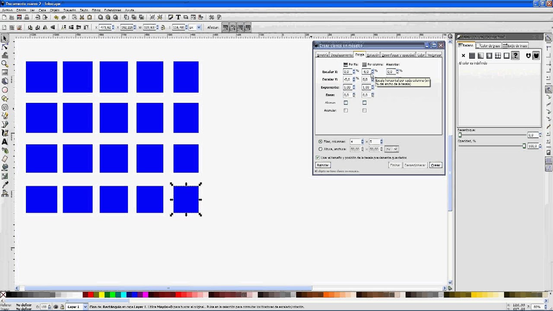The image size is (553, 311).
Task: Click Escalar X per column spinner arrows
Action: 372,72
